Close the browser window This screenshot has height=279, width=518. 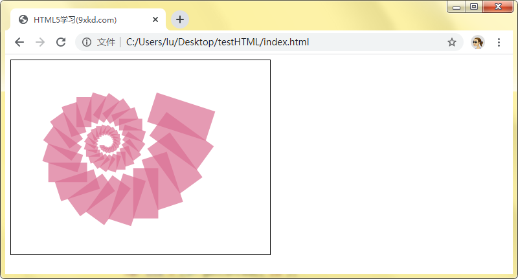tap(499, 6)
